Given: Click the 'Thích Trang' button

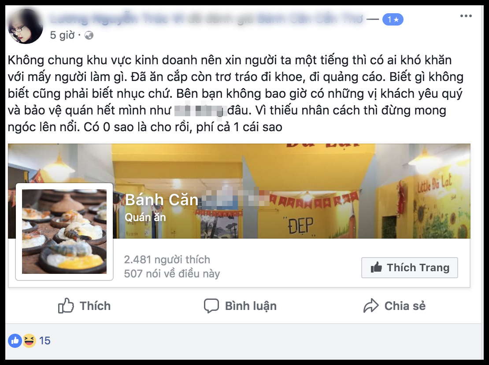Looking at the screenshot, I should pyautogui.click(x=409, y=267).
